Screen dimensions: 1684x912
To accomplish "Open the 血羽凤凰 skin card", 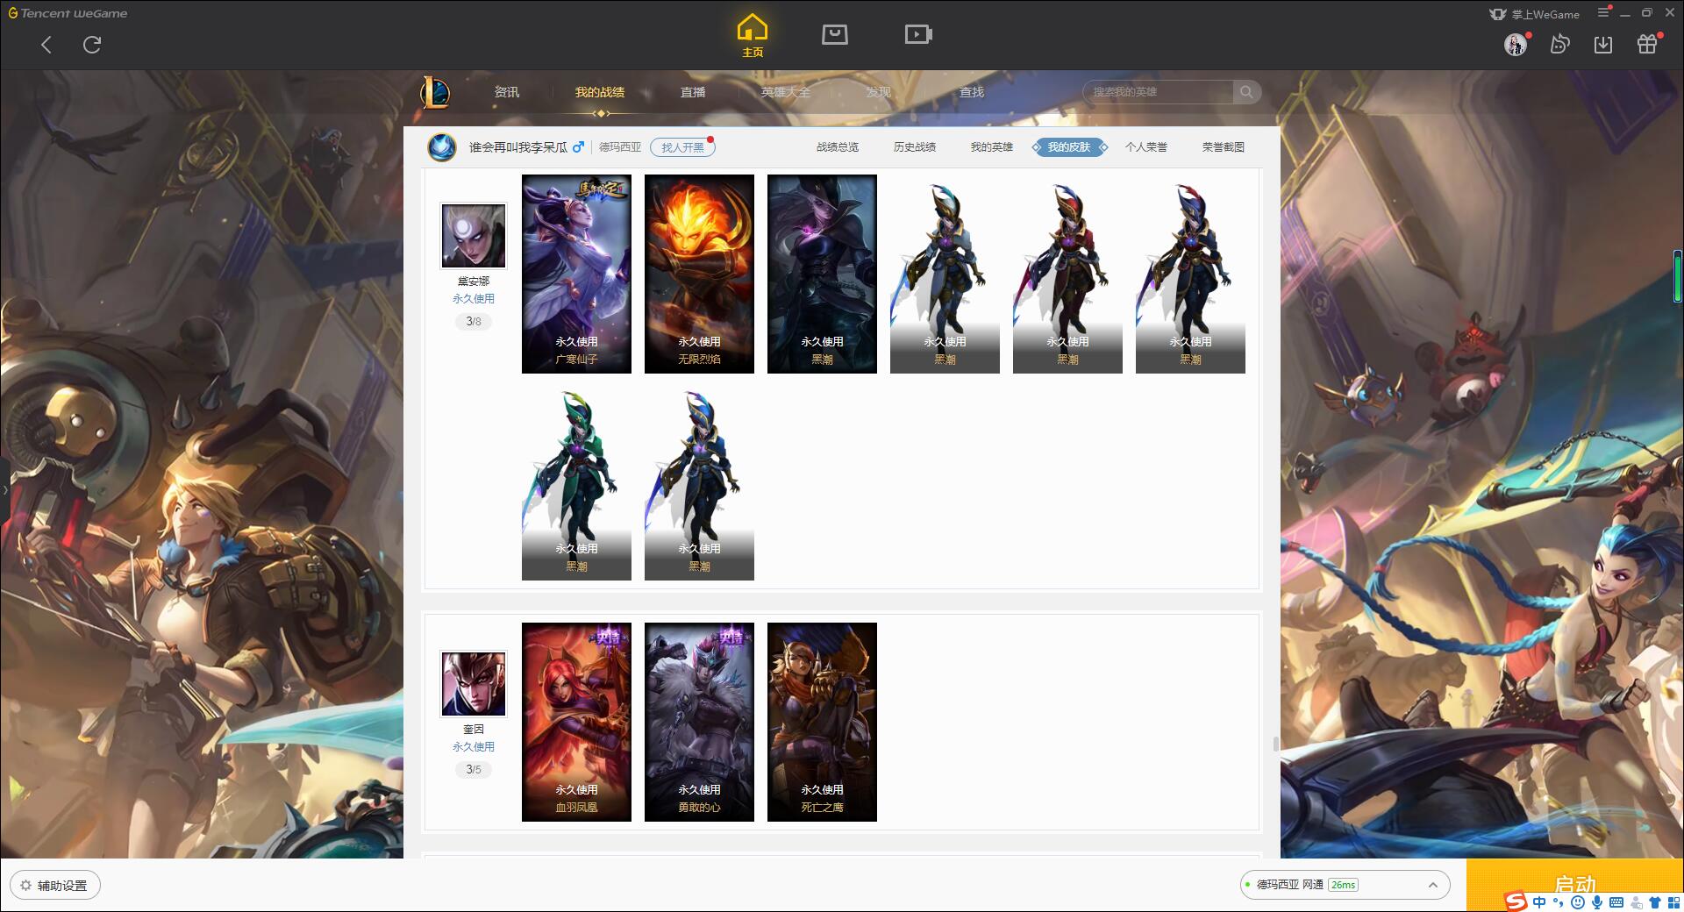I will (576, 722).
